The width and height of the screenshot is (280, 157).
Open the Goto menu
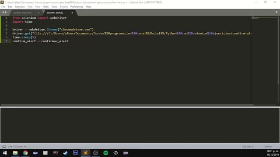coord(45,7)
